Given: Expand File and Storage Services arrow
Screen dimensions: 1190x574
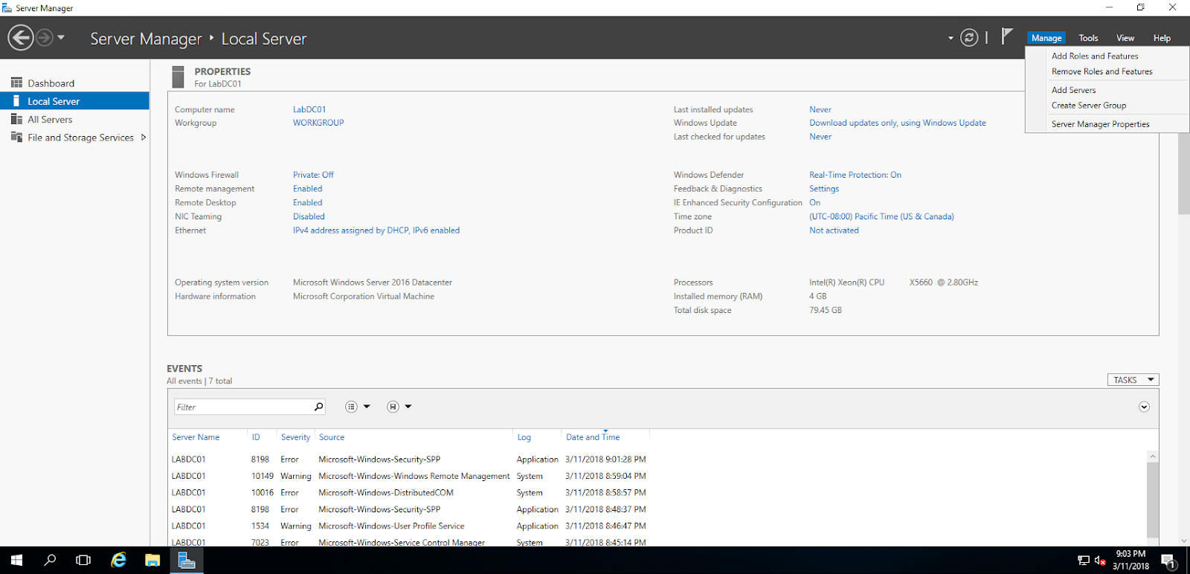Looking at the screenshot, I should (144, 137).
